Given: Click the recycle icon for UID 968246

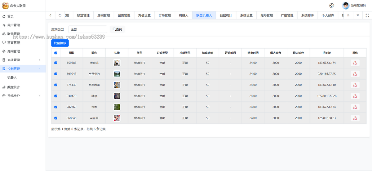Looking at the screenshot, I should 355,118.
